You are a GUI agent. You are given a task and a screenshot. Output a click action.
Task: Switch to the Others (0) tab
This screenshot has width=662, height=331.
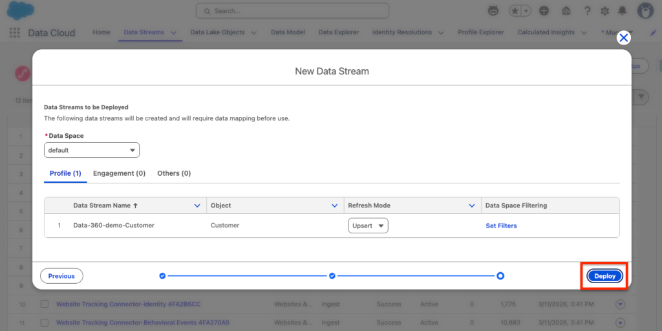point(174,173)
